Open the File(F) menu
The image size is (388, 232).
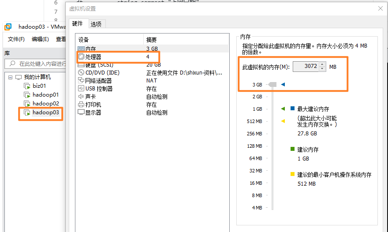16,39
